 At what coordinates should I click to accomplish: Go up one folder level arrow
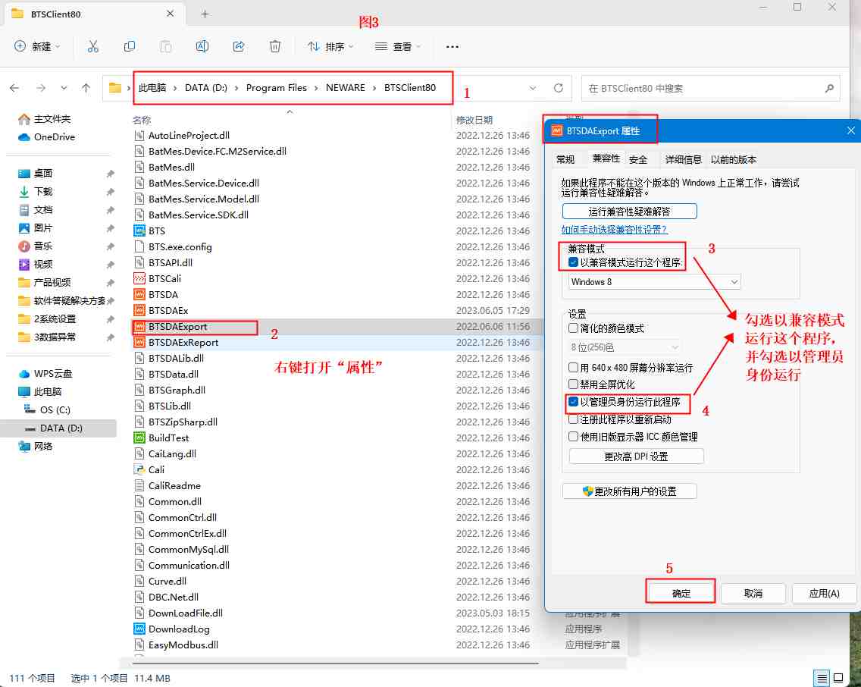pyautogui.click(x=86, y=88)
